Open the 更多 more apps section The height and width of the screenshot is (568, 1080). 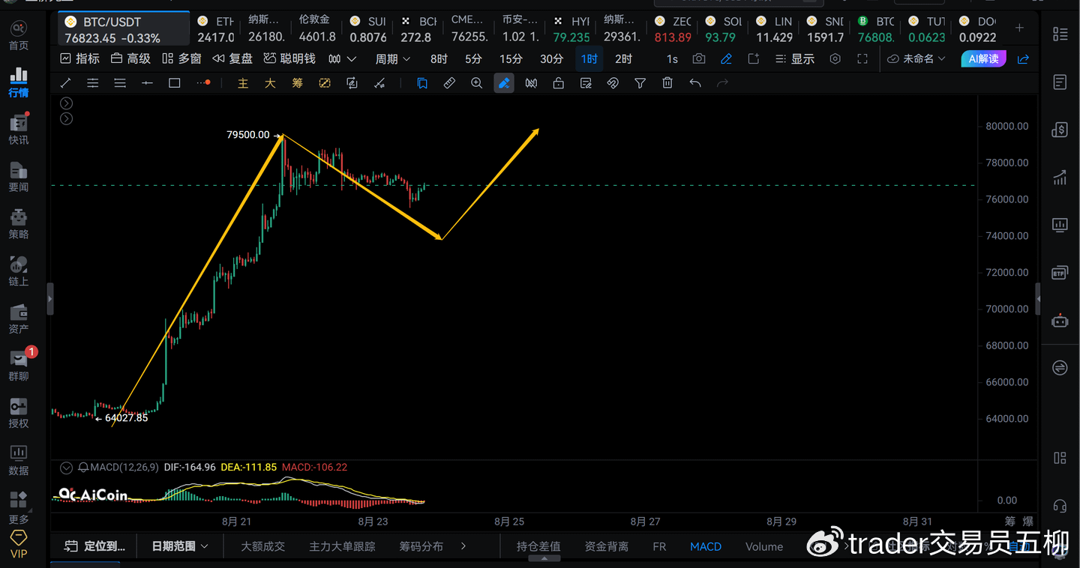click(18, 507)
